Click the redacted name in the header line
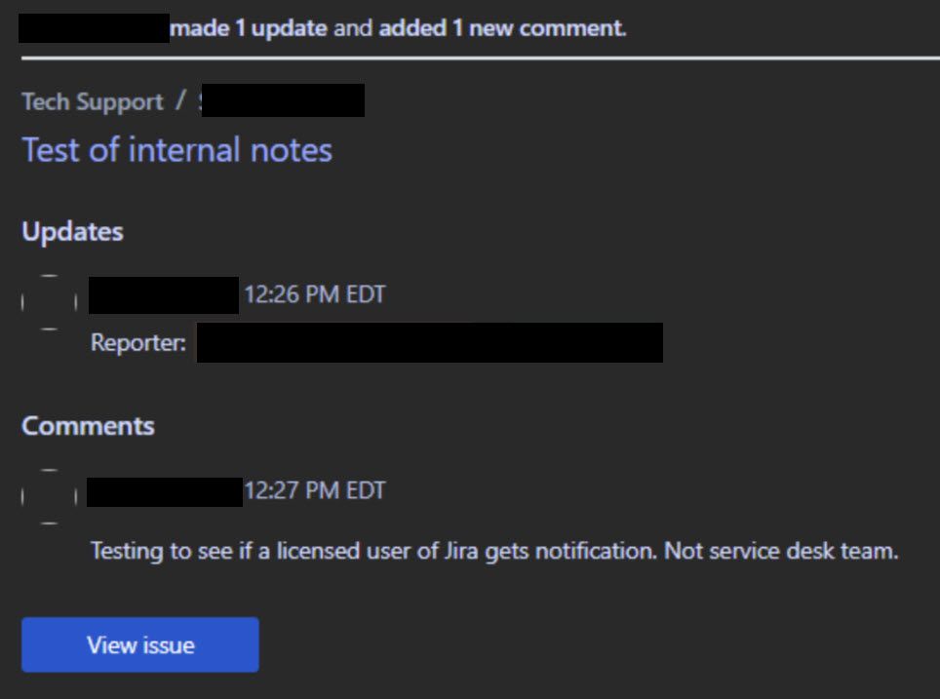Viewport: 940px width, 699px height. tap(94, 28)
